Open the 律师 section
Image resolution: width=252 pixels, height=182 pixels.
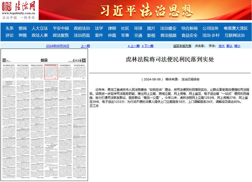[112, 28]
